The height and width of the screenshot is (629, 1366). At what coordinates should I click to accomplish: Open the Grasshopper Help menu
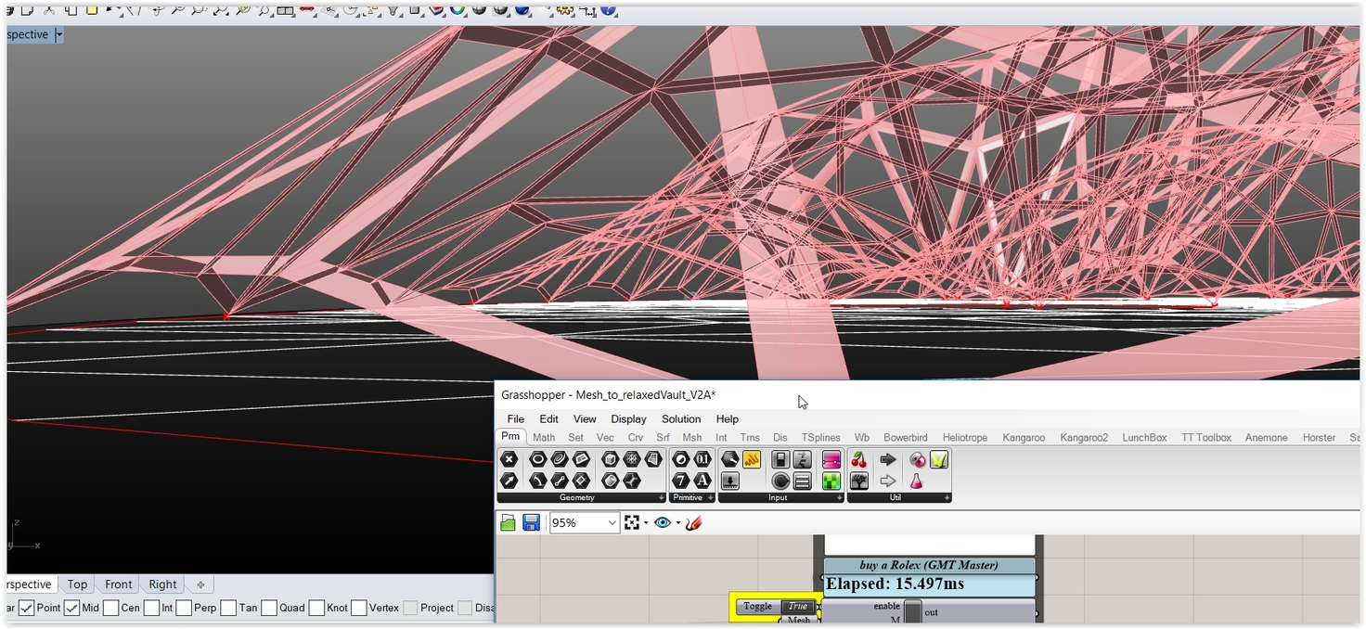coord(728,419)
